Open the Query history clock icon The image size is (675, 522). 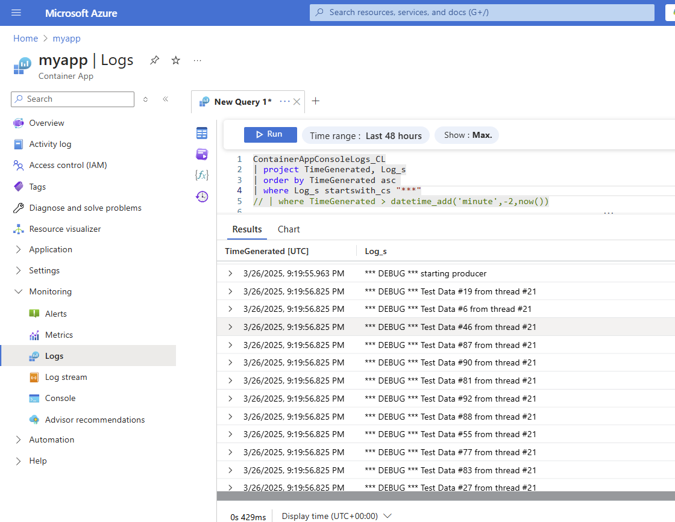201,196
